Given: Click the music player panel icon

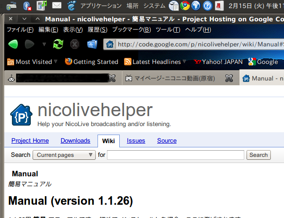Looking at the screenshot, I should [x=42, y=5].
